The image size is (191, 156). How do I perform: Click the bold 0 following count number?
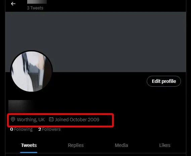(x=11, y=129)
